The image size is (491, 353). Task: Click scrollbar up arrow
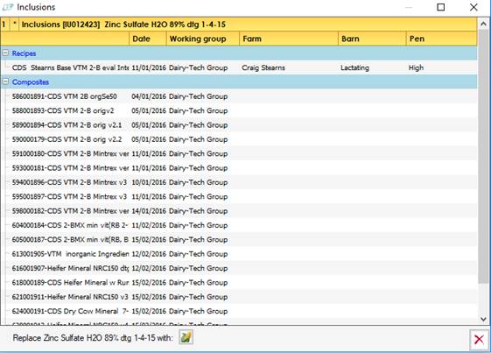483,25
